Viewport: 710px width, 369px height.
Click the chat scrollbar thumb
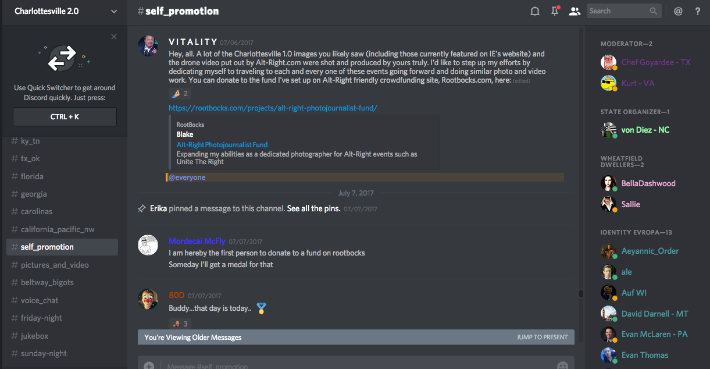click(x=580, y=294)
